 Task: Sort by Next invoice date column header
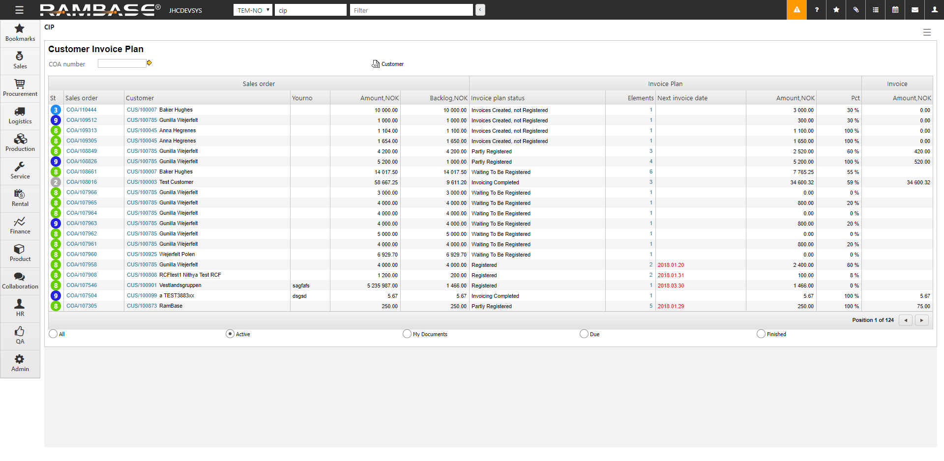pos(682,98)
